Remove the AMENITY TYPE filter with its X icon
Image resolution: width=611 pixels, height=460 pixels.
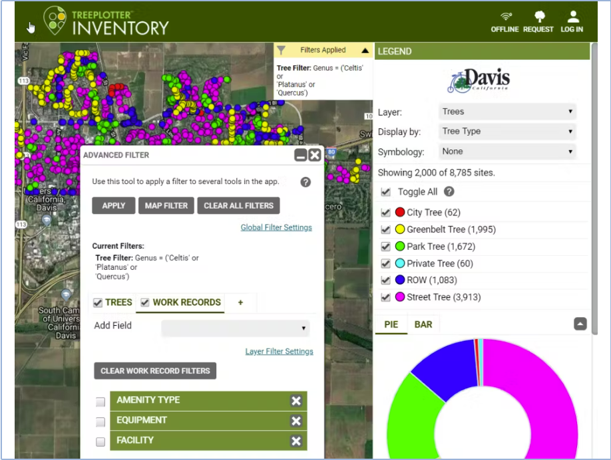click(296, 401)
